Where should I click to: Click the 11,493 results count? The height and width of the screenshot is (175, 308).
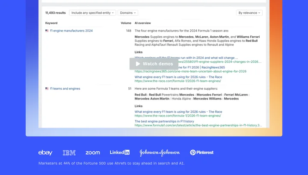coord(55,13)
